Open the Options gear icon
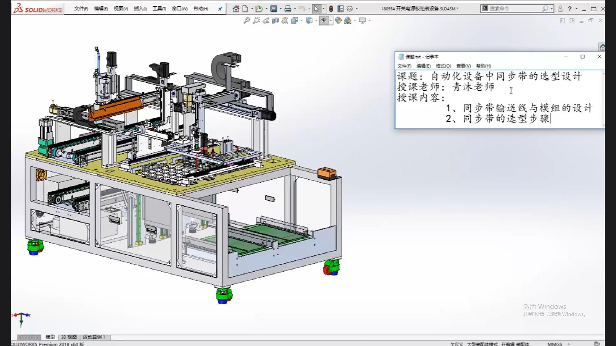616x346 pixels. (350, 9)
